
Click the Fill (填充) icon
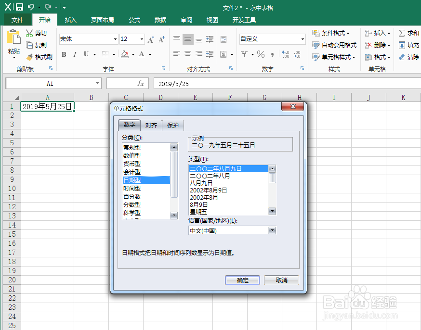(402, 45)
